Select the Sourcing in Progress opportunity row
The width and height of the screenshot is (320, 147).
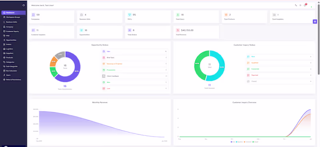(135, 64)
